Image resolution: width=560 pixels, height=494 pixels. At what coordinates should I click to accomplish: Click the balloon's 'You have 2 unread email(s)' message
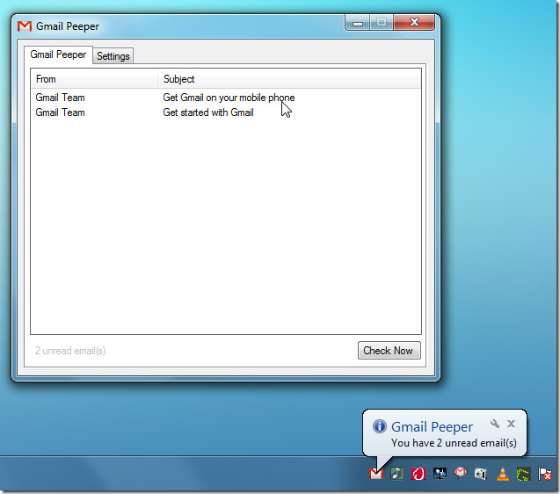click(x=454, y=443)
